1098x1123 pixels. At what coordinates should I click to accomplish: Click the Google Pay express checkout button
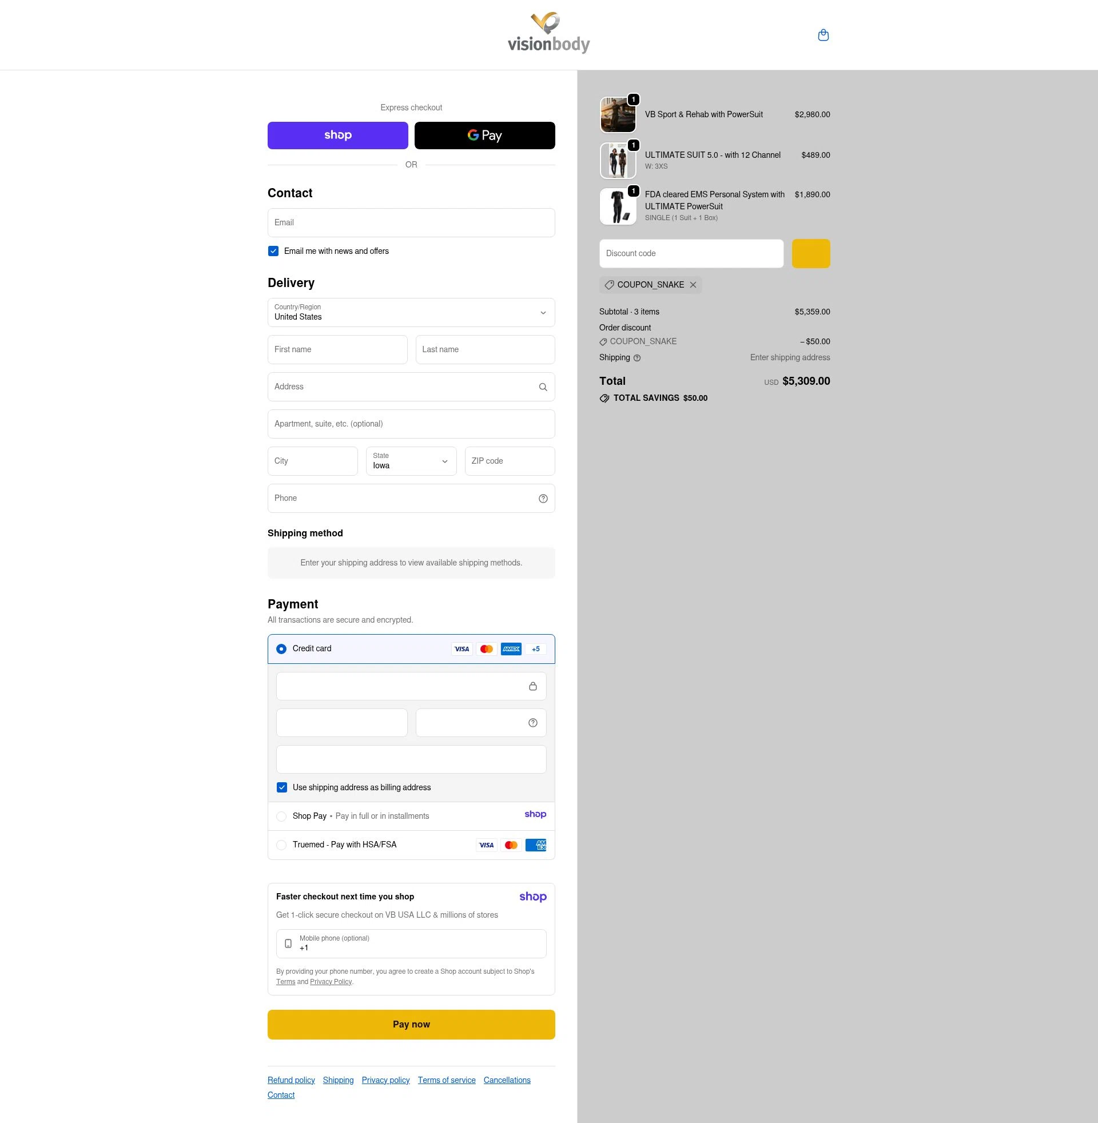click(484, 135)
